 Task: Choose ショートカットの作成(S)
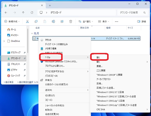(65, 105)
